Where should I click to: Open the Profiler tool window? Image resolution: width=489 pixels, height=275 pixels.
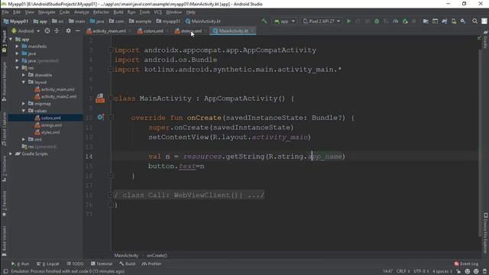tap(151, 264)
